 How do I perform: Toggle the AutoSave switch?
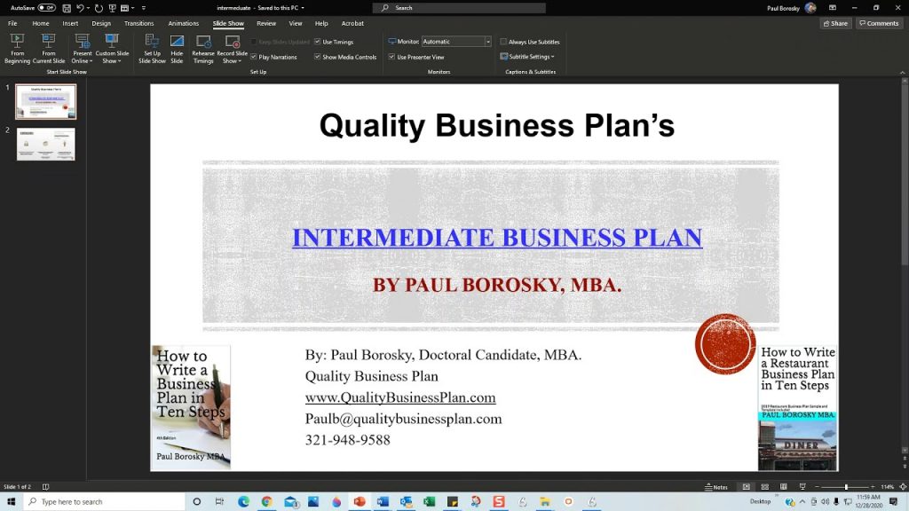[46, 8]
